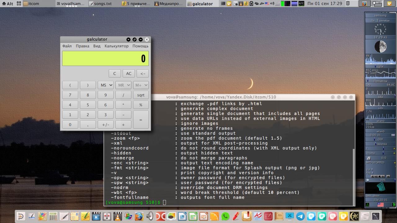Open the calculator icon in the dock
397x223 pixels.
(53, 216)
